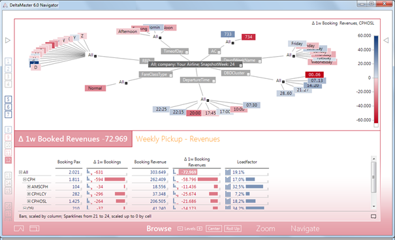Click the table scrollbar up arrow

373,158
